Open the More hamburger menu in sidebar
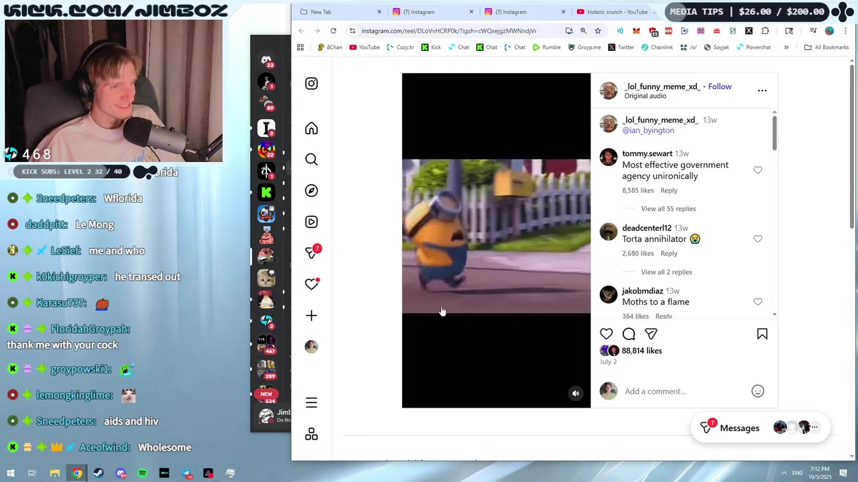The width and height of the screenshot is (858, 482). coord(311,402)
